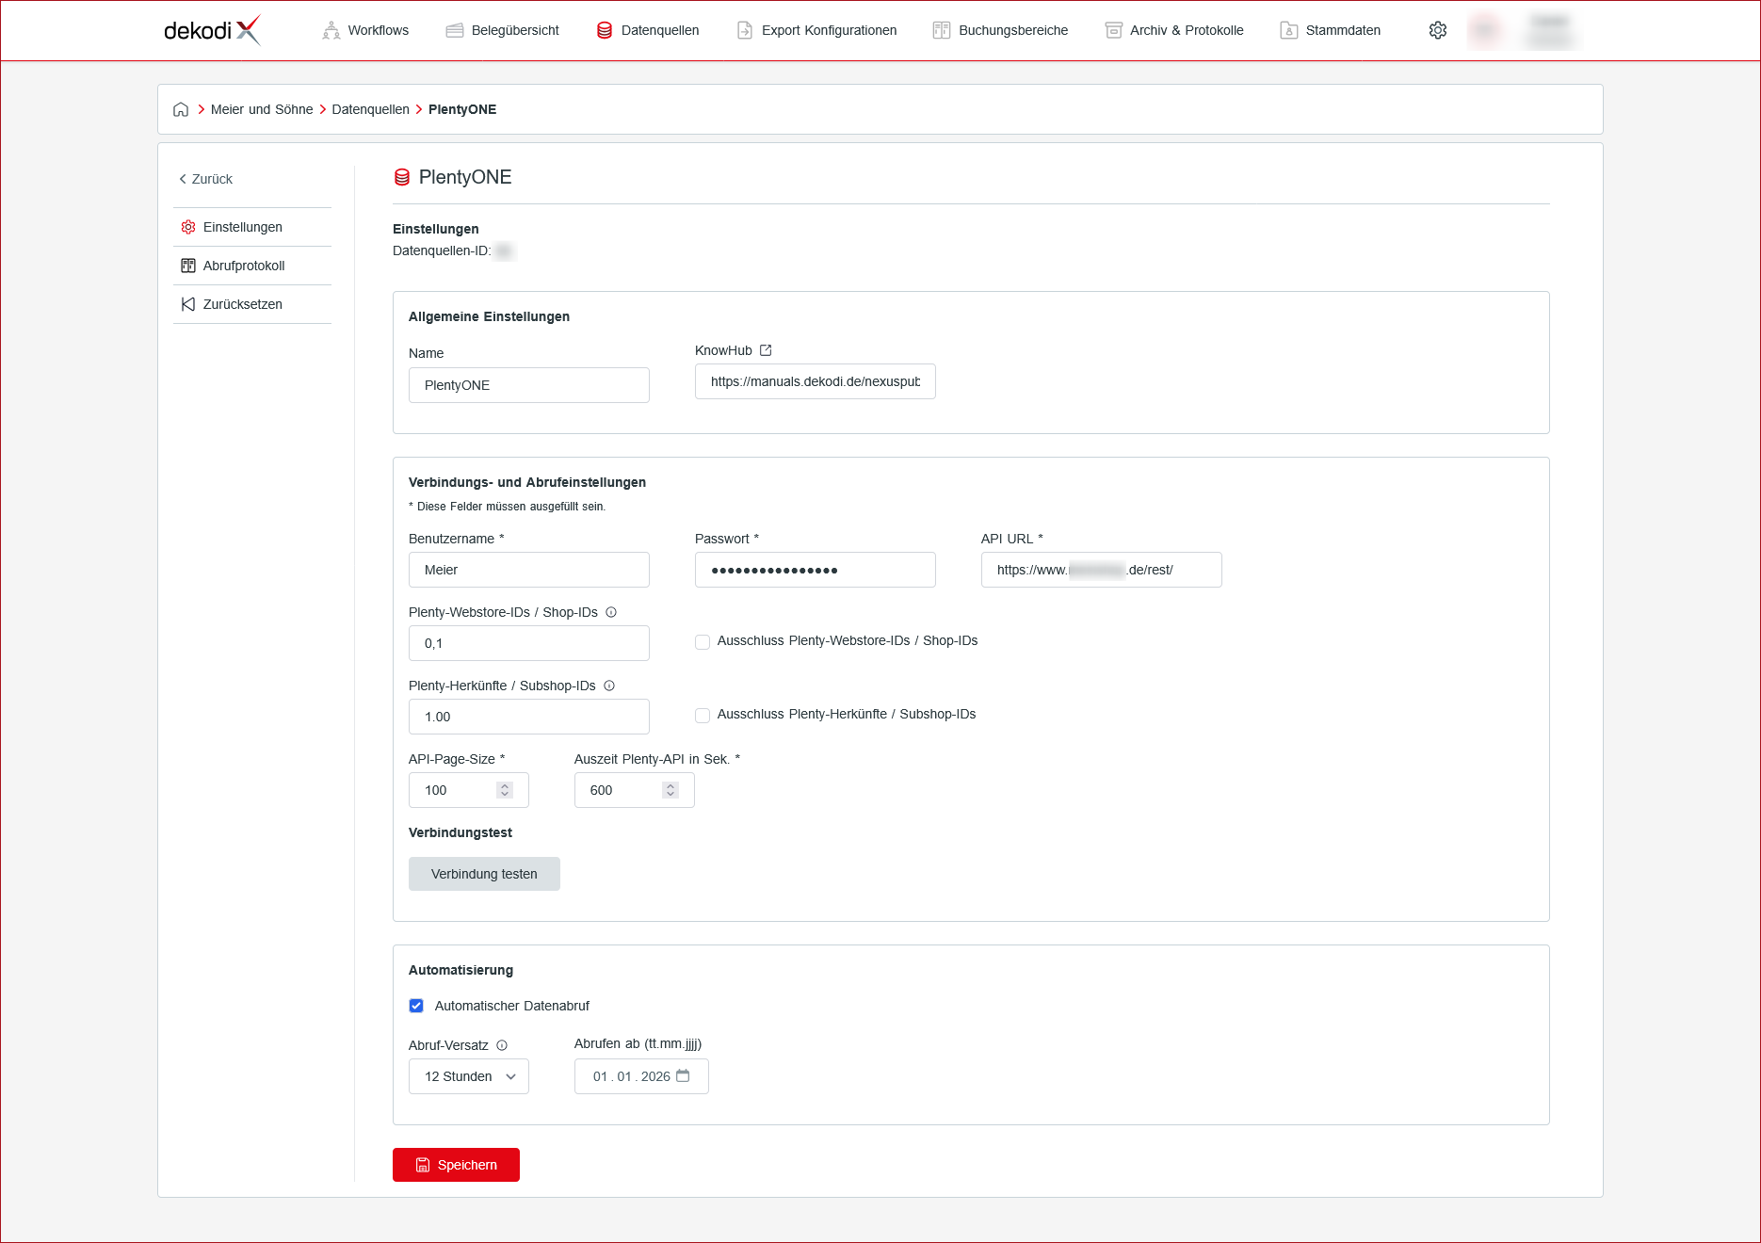
Task: Click the Buchungsbereiche icon
Action: [x=942, y=30]
